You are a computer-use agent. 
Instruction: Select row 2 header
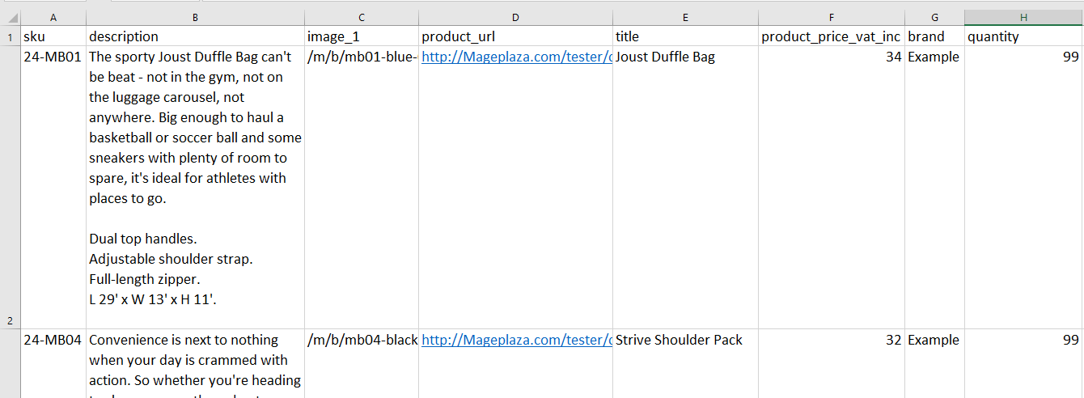pyautogui.click(x=11, y=188)
